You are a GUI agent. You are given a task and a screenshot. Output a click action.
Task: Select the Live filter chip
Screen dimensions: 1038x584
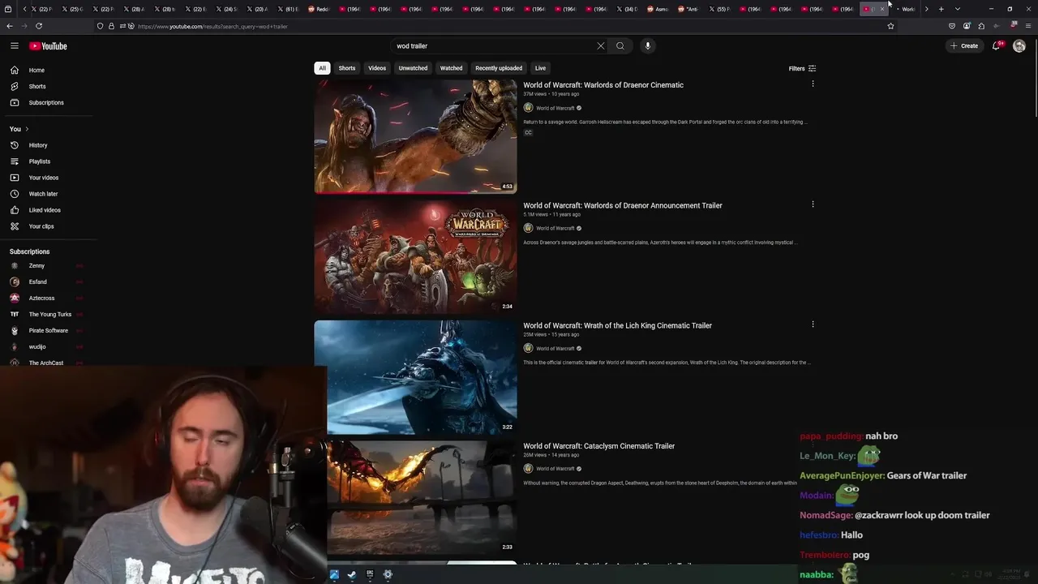click(x=540, y=68)
